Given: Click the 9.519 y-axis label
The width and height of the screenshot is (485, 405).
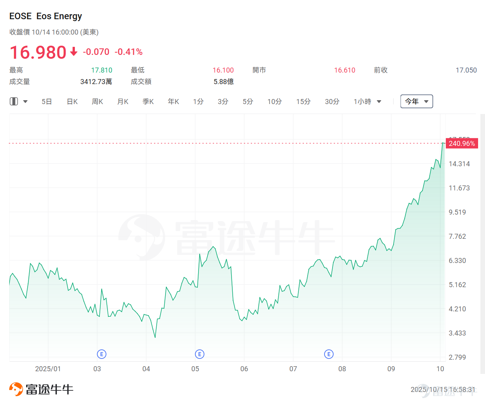Looking at the screenshot, I should (x=457, y=212).
